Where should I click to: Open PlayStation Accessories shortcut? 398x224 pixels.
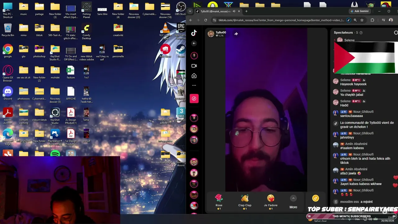point(55,137)
